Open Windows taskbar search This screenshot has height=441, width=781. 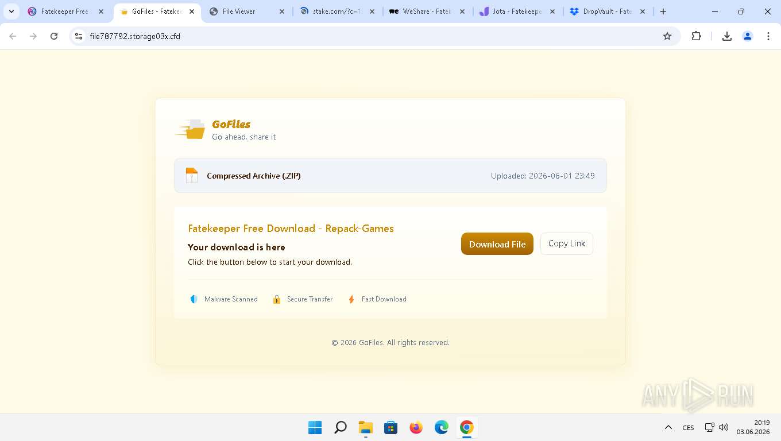[x=340, y=427]
